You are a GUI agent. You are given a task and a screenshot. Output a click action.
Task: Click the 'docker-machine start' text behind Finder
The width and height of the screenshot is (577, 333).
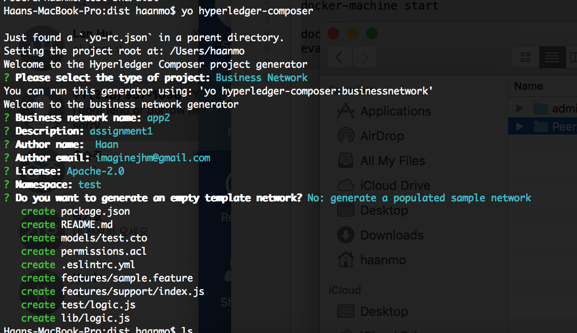click(x=370, y=6)
